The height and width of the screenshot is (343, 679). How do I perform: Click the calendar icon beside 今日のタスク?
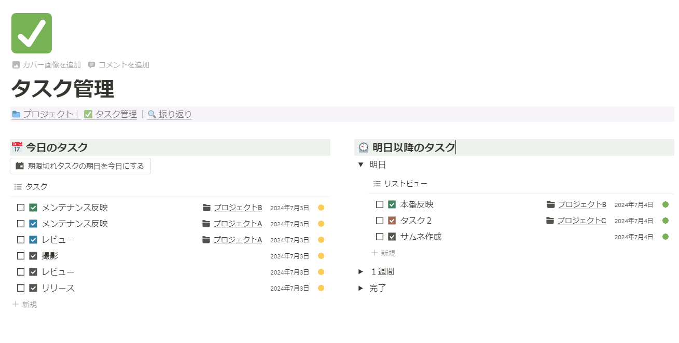tap(17, 147)
